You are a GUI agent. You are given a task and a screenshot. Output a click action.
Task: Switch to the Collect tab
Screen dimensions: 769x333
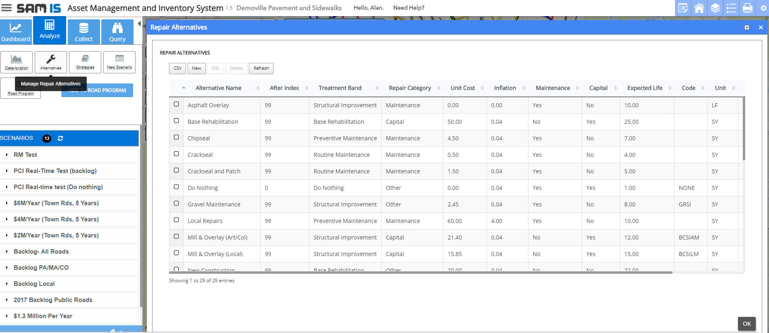[x=84, y=31]
